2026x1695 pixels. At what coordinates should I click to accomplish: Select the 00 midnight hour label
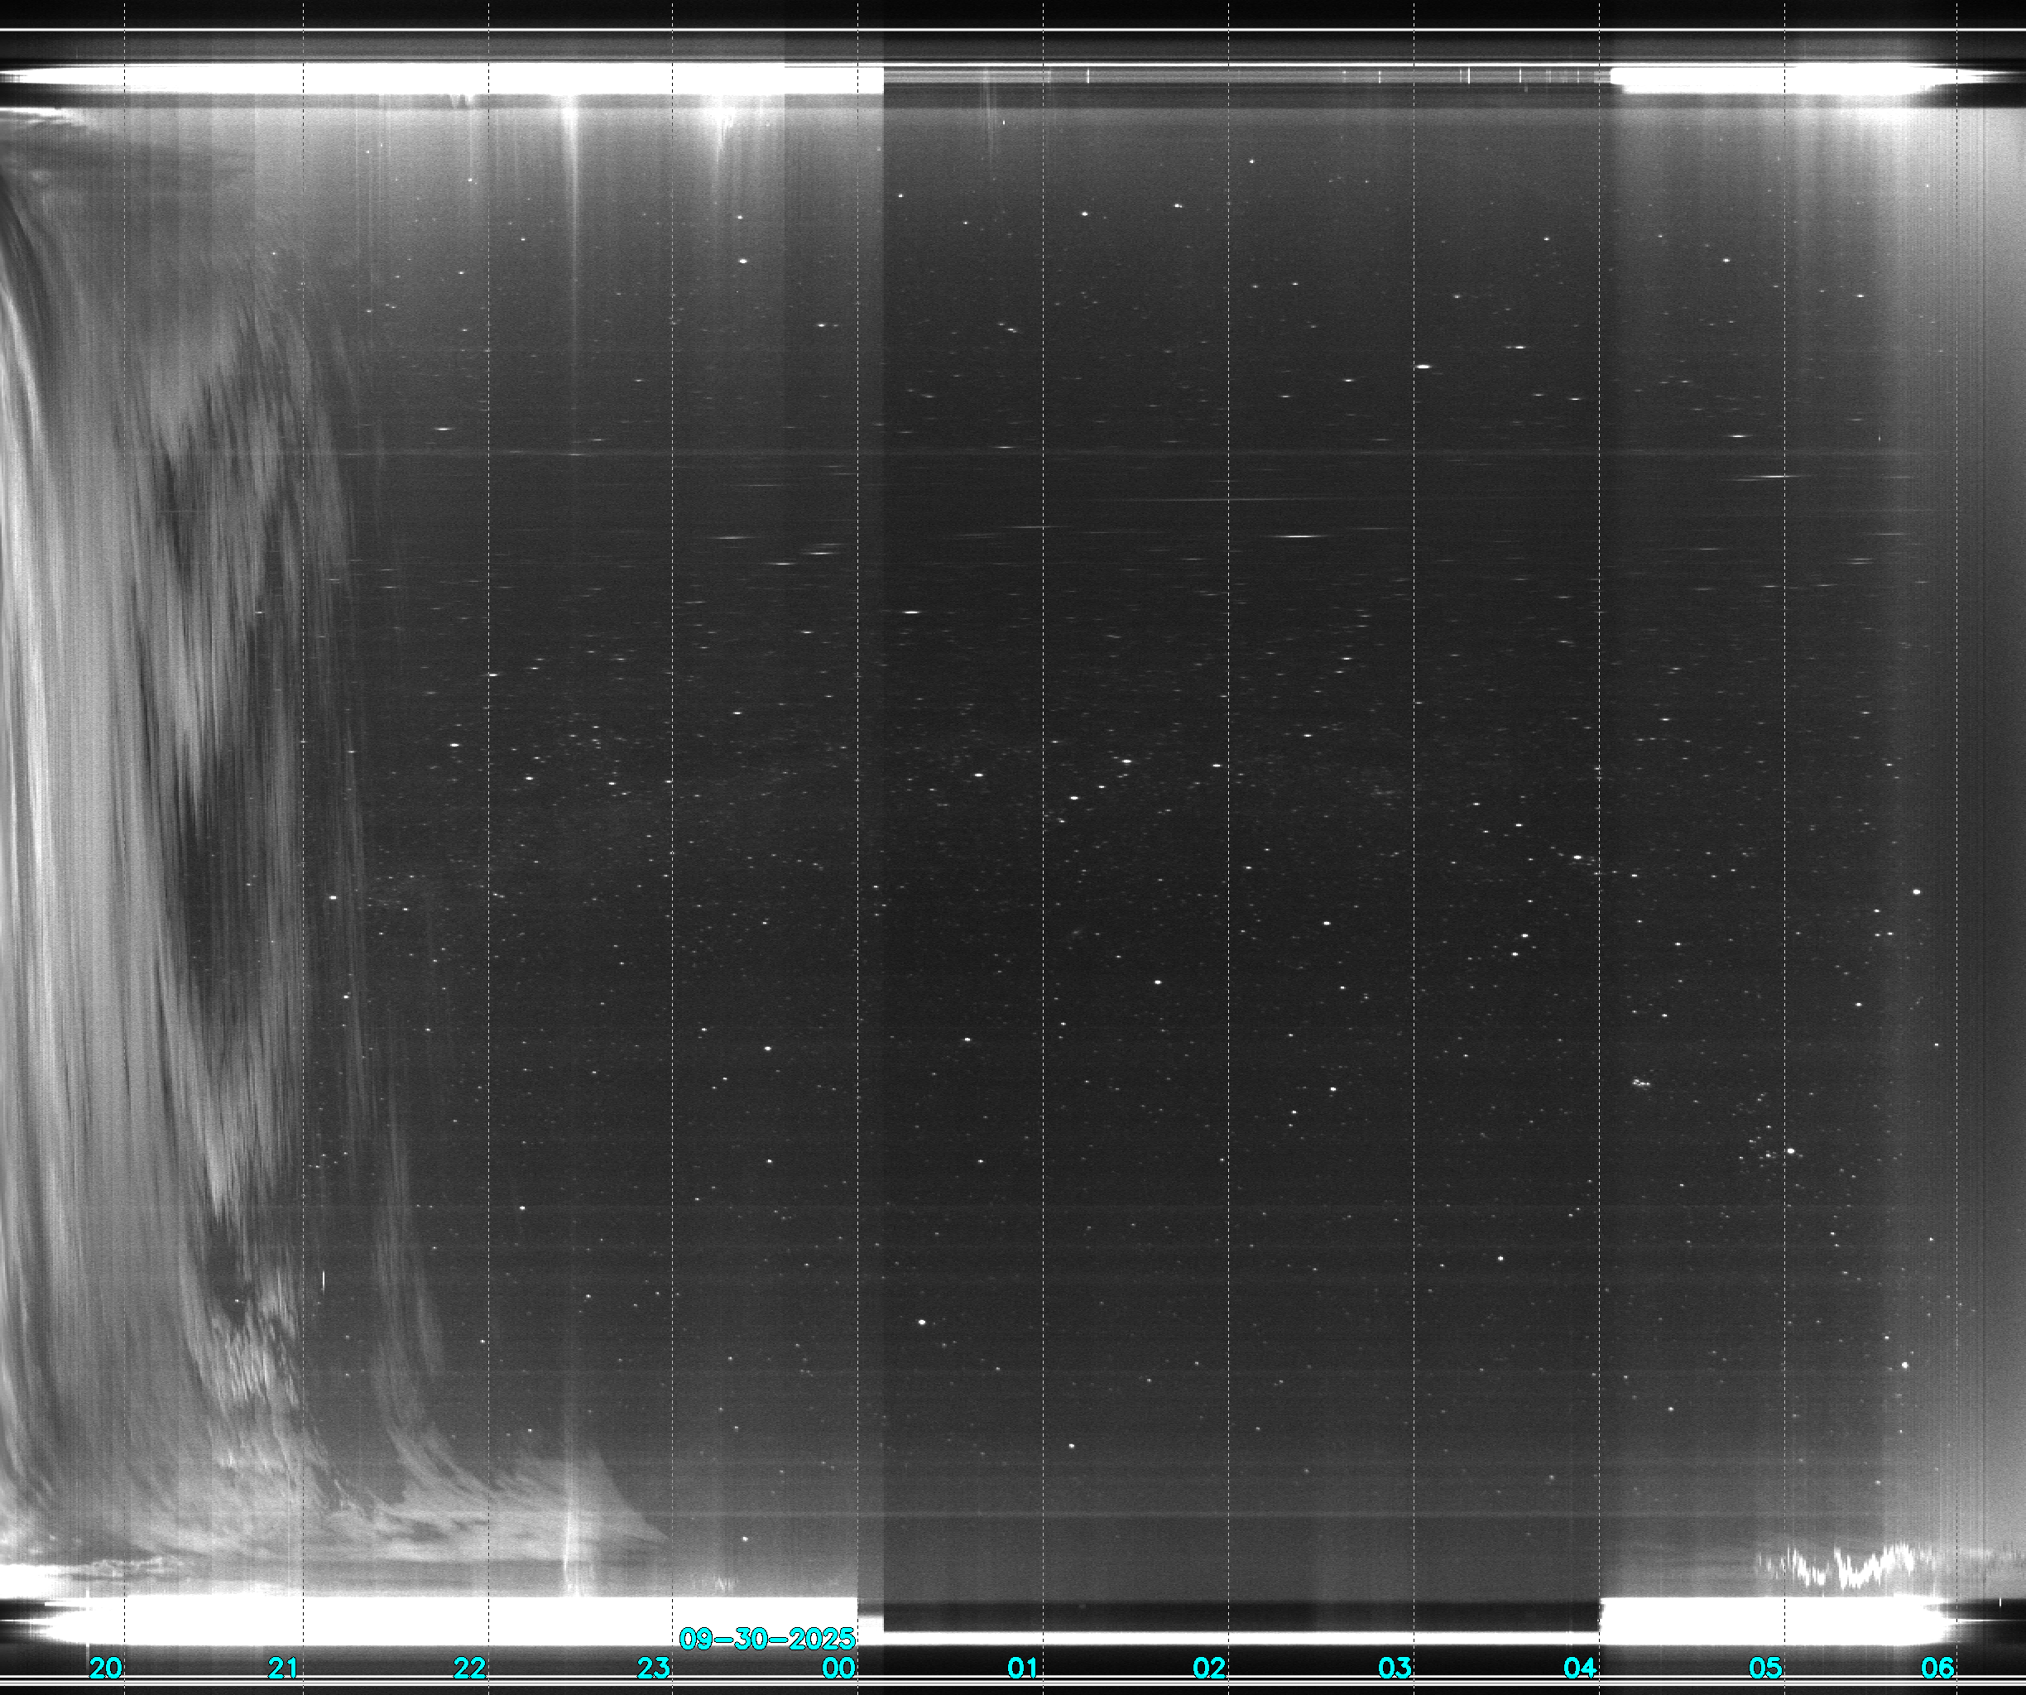click(x=839, y=1668)
